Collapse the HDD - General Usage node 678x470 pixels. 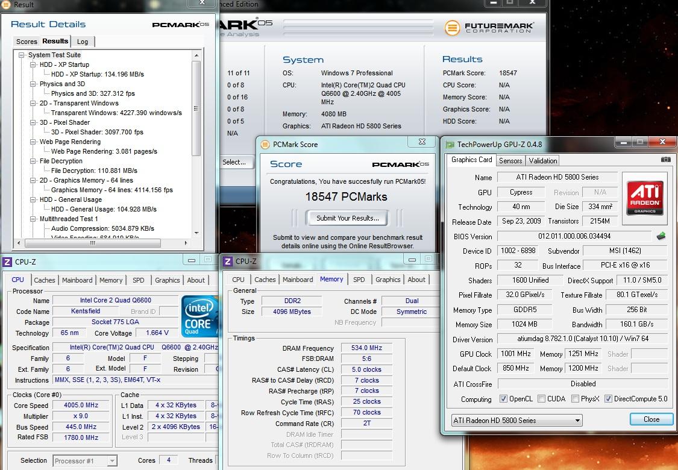pyautogui.click(x=33, y=199)
